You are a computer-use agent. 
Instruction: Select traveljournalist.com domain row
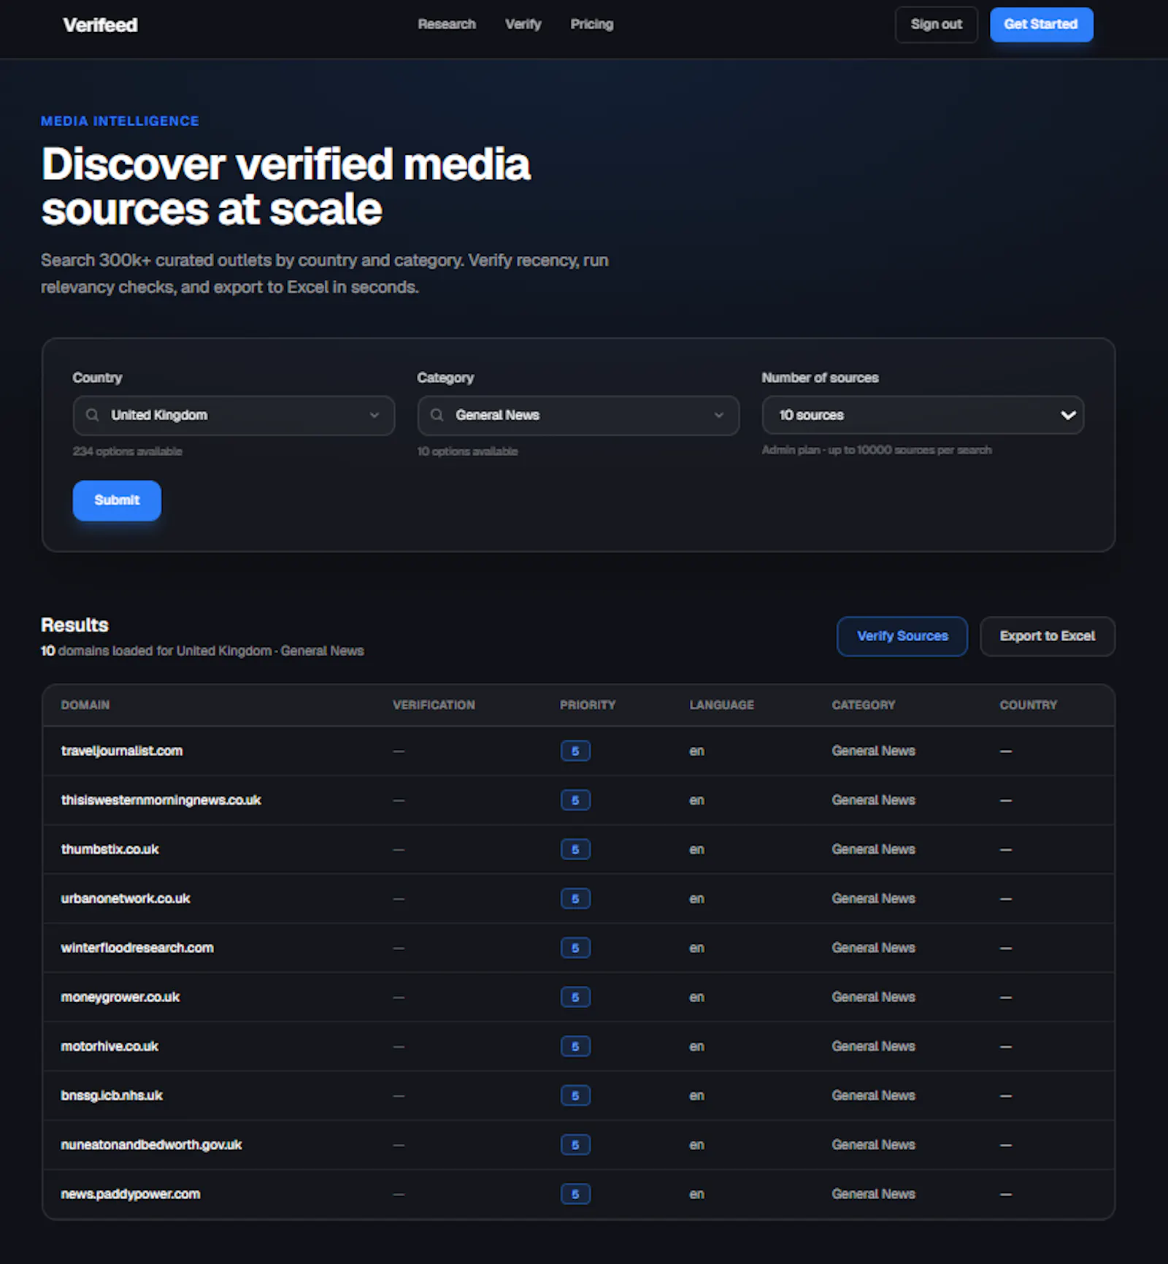[x=578, y=751]
